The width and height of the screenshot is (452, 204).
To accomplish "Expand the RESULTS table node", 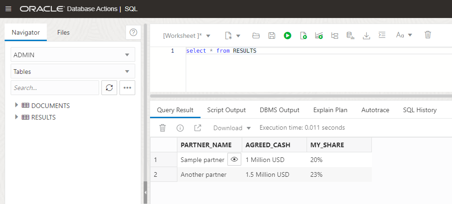I will tap(17, 117).
